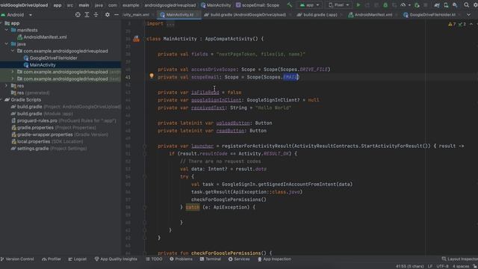Show hidden editor tabs chevron
The width and height of the screenshot is (478, 269).
[x=468, y=15]
